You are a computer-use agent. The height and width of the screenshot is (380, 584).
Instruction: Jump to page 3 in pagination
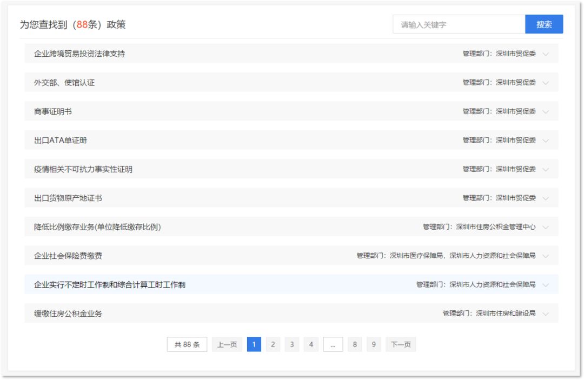[x=292, y=344]
